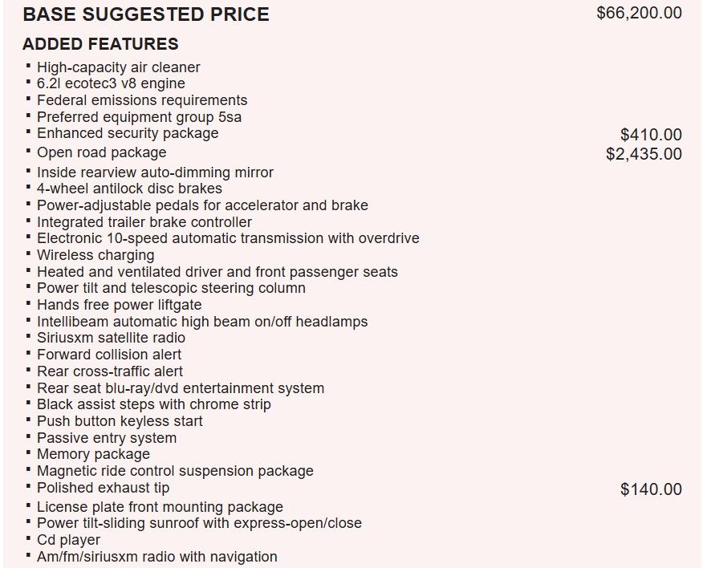This screenshot has width=703, height=568.
Task: Select the Wireless charging feature
Action: click(95, 255)
